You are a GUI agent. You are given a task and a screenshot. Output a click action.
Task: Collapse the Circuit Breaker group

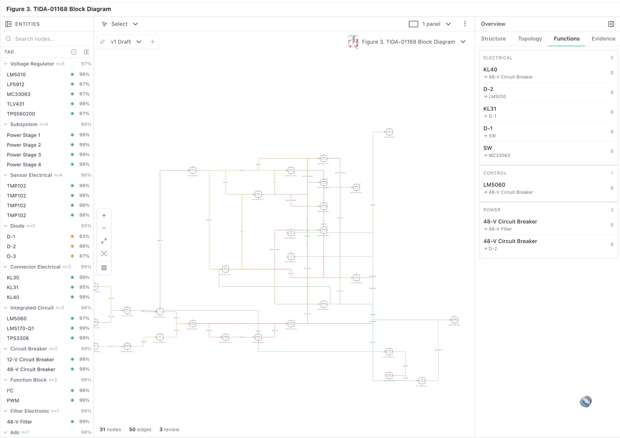coord(5,349)
